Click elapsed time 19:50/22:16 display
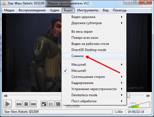This screenshot has width=154, height=117. [x=136, y=112]
